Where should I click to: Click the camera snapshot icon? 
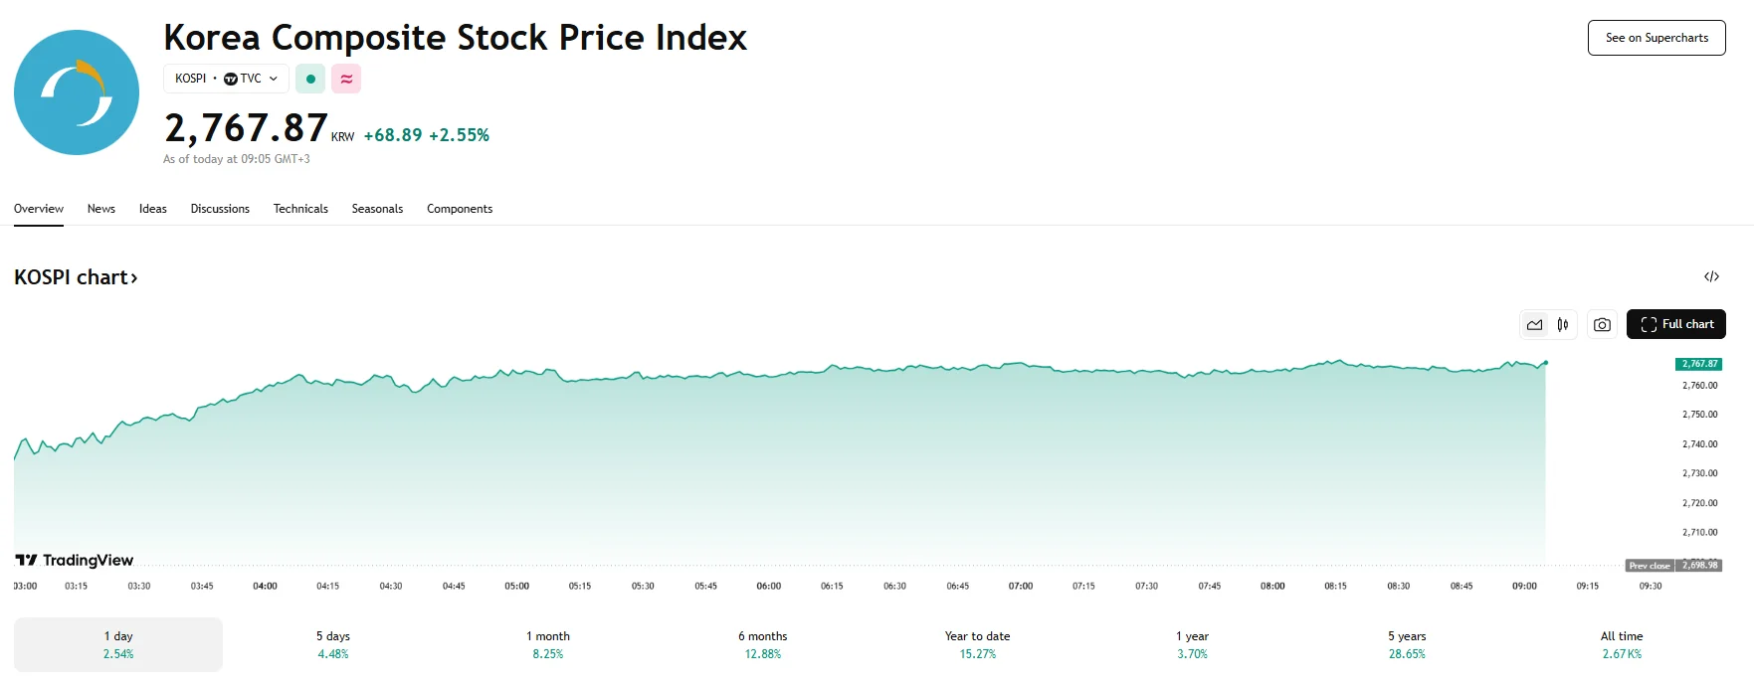click(1601, 324)
